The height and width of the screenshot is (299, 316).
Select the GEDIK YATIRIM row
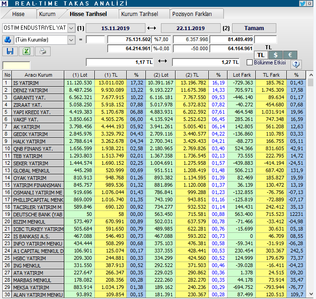coord(154,134)
